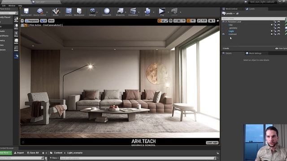The height and width of the screenshot is (161, 287).
Task: Toggle surface snapping icon in viewport
Action: click(x=175, y=21)
